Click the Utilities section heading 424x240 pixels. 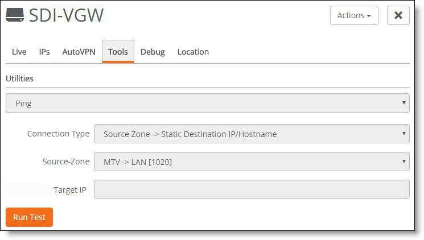19,78
